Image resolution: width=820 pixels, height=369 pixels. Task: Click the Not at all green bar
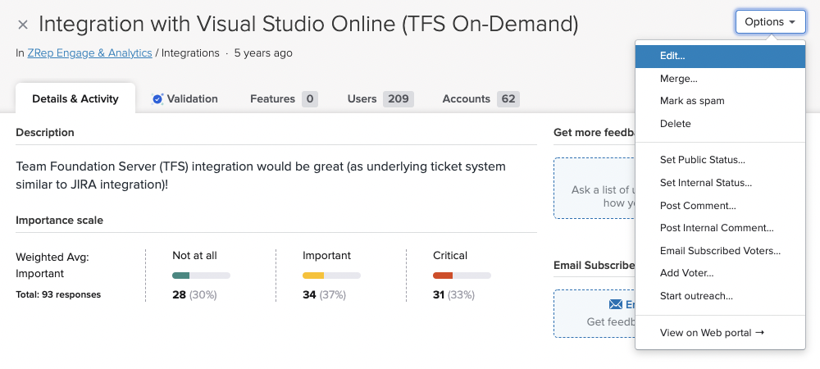(202, 276)
